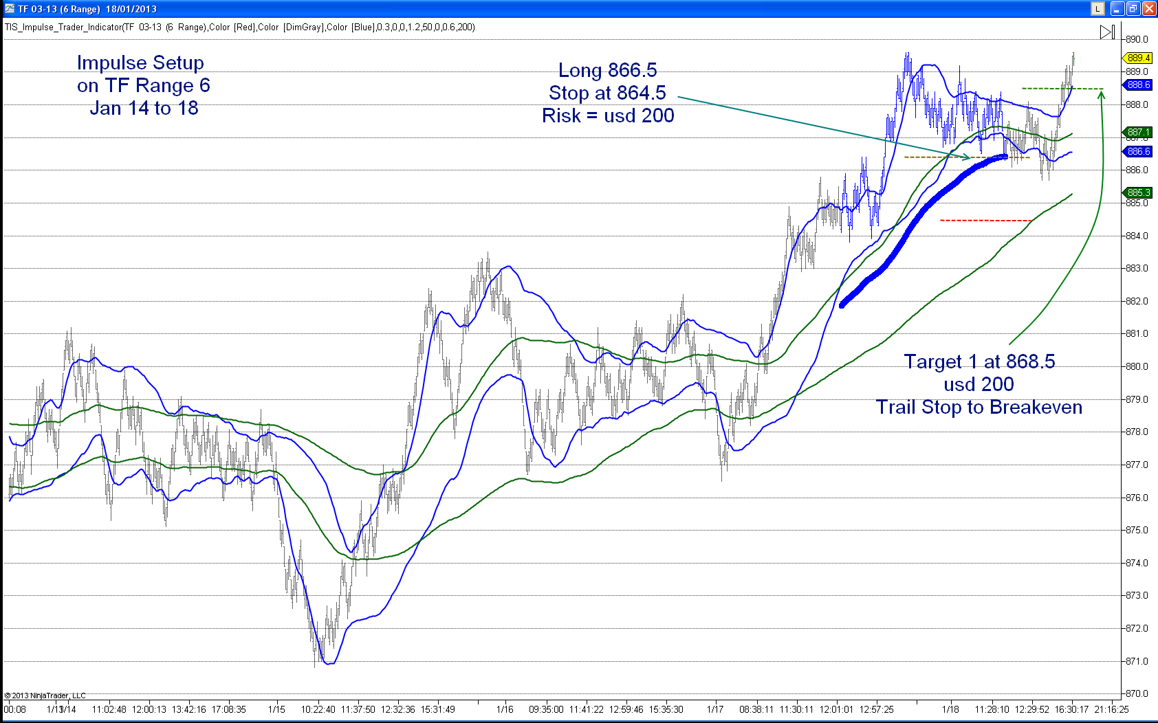The width and height of the screenshot is (1158, 723).
Task: Click the 880.0 label on price axis
Action: coord(1137,366)
